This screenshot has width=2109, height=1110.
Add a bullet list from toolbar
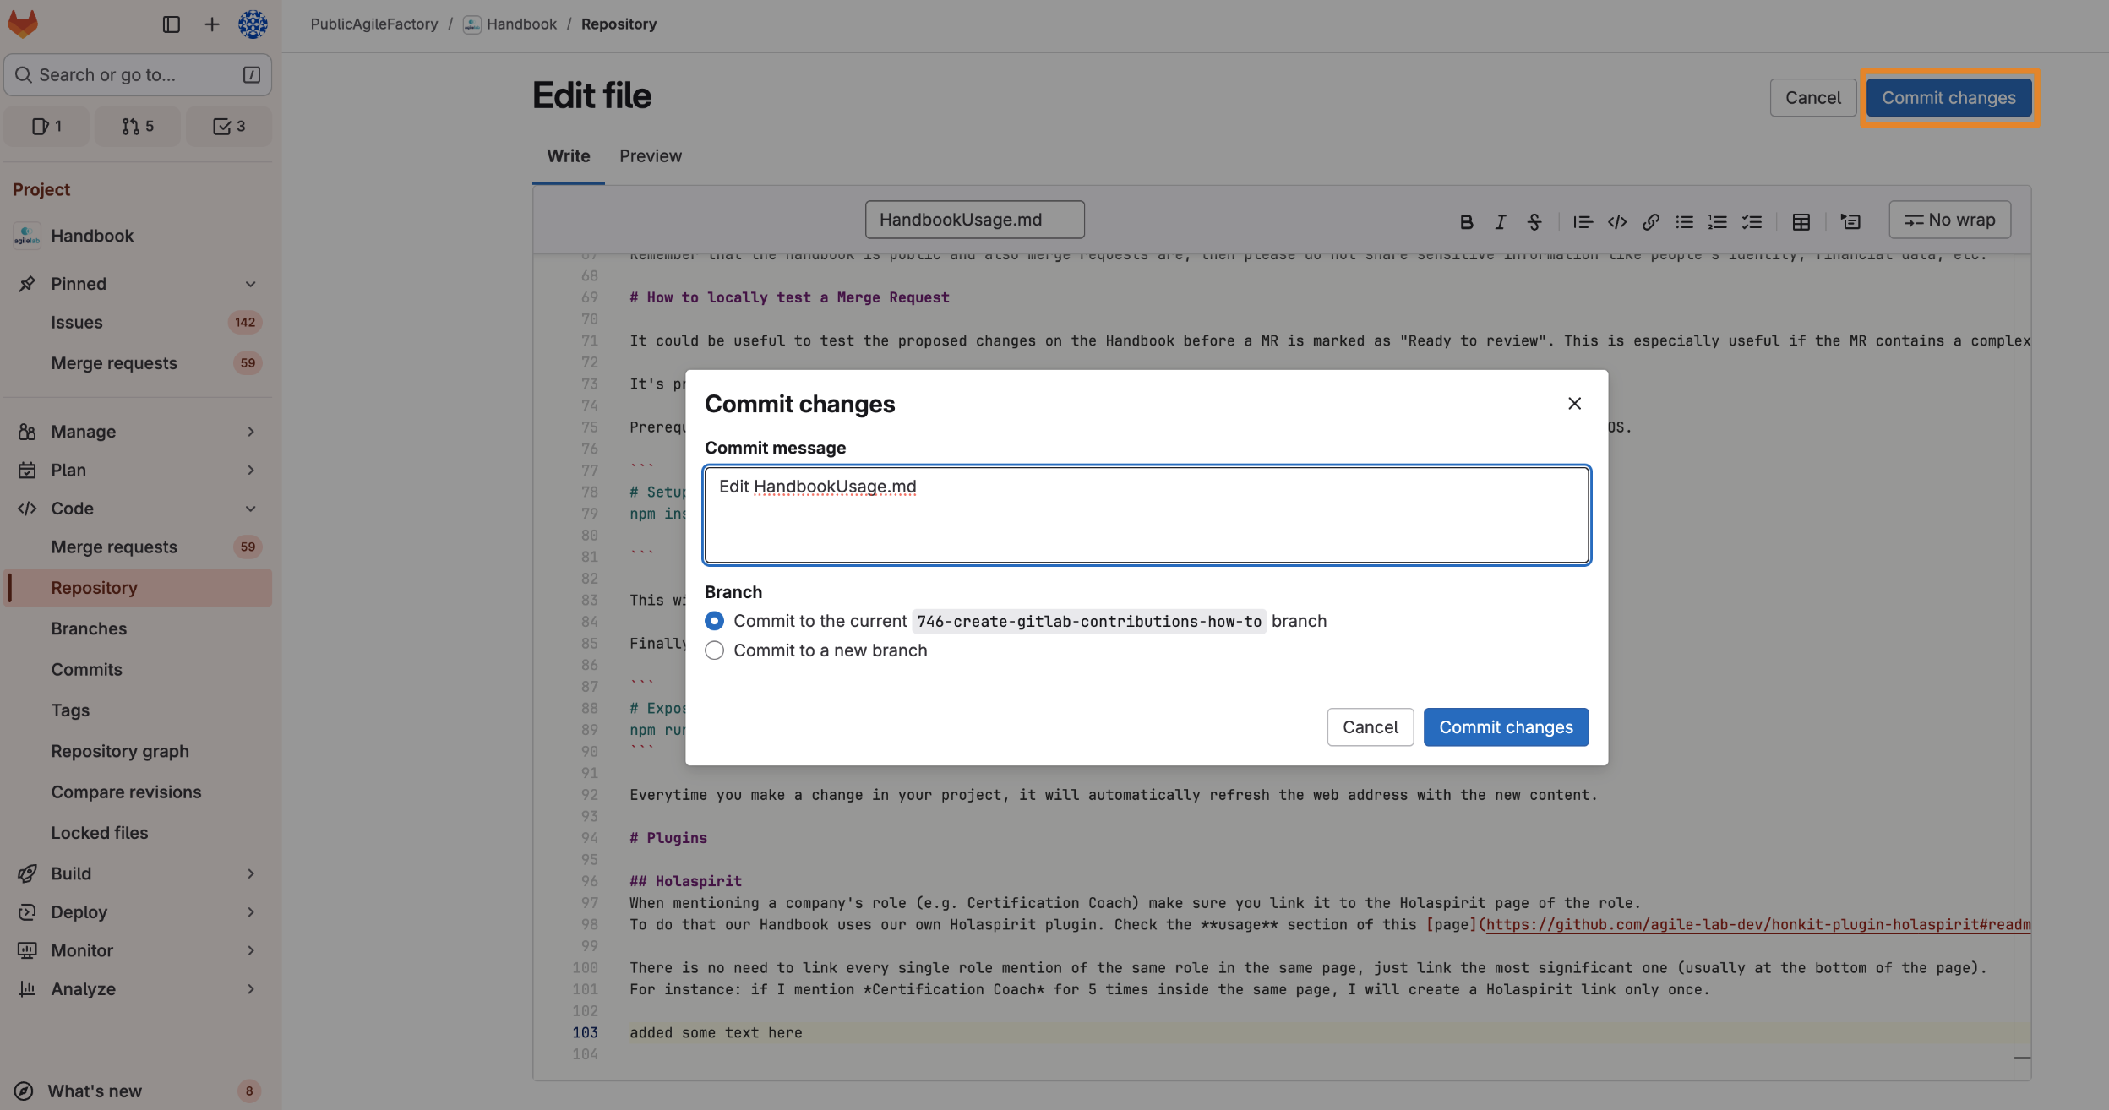pyautogui.click(x=1685, y=221)
